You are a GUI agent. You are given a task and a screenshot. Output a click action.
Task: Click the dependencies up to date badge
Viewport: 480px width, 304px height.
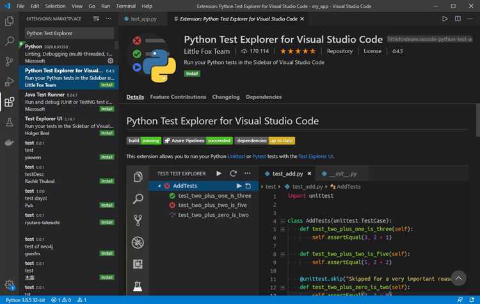pyautogui.click(x=265, y=141)
